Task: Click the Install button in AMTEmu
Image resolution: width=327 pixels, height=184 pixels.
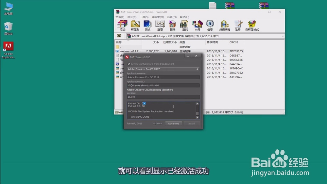Action: [191, 124]
